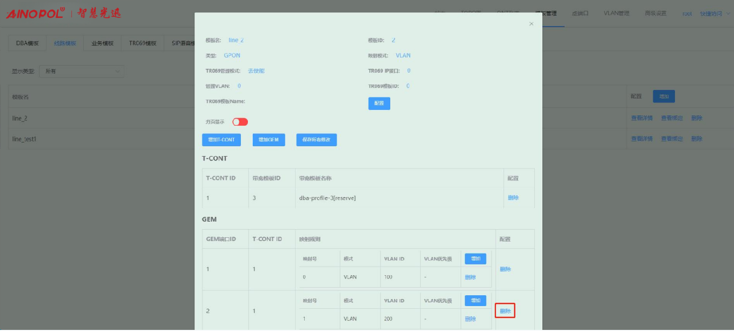Close the template detail dialog
This screenshot has height=331, width=734.
pos(531,24)
